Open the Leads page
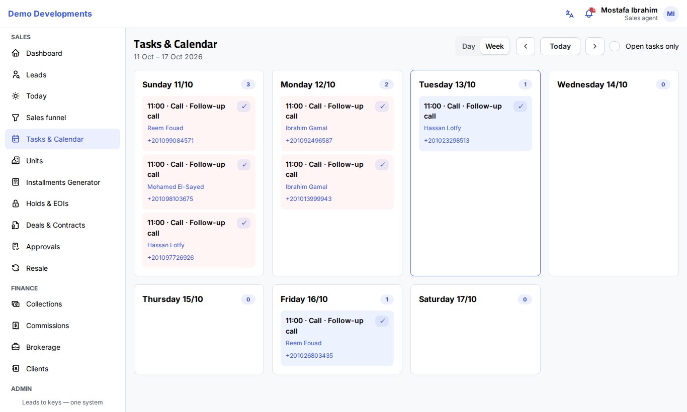687x412 pixels. tap(62, 75)
